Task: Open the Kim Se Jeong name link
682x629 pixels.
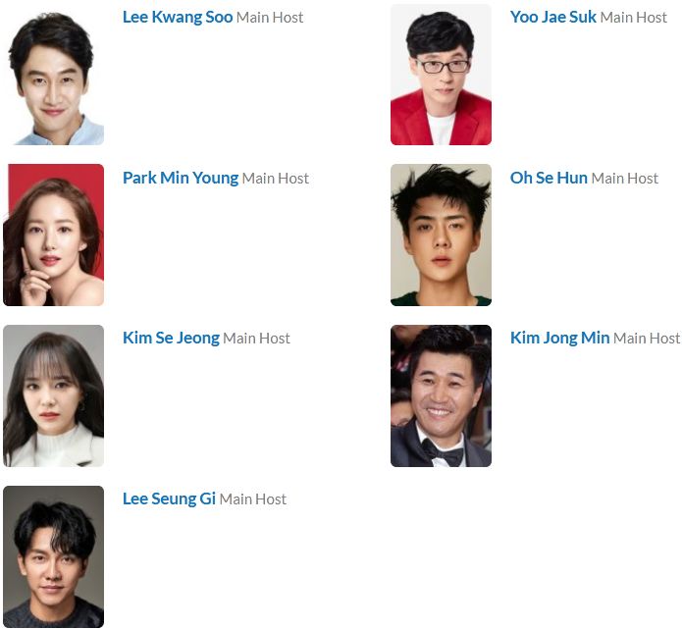Action: 171,338
